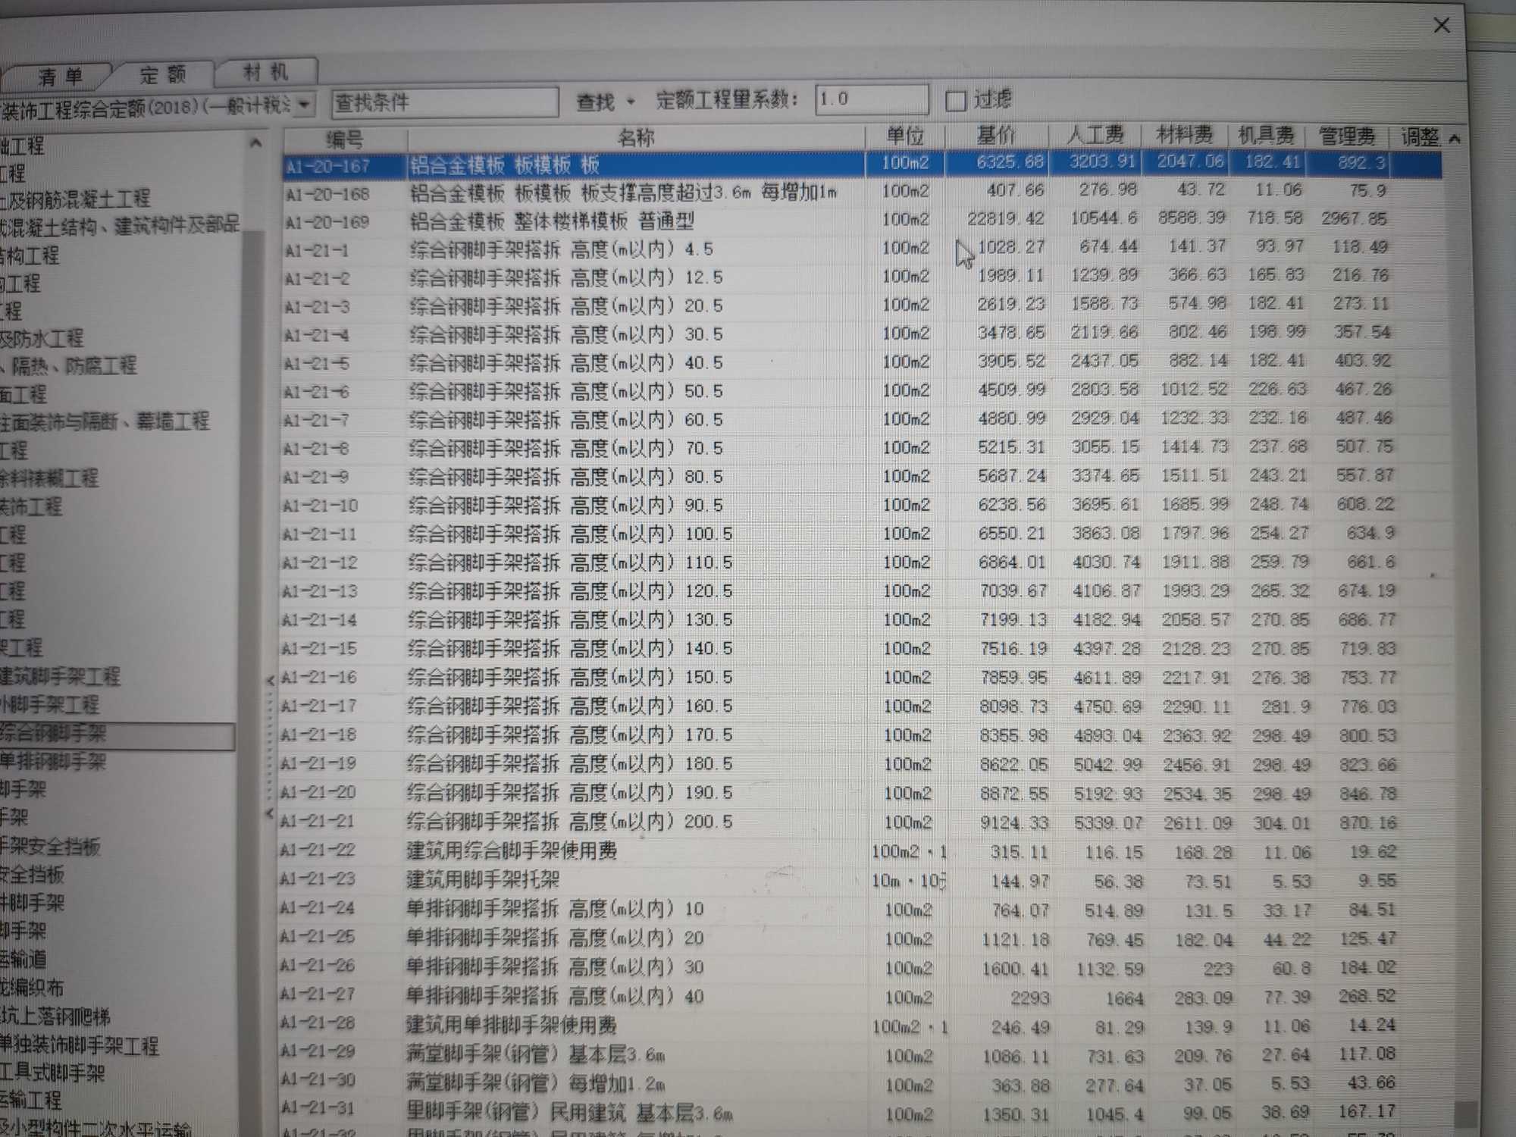1516x1137 pixels.
Task: Open the 查找 dropdown arrow
Action: [x=630, y=101]
